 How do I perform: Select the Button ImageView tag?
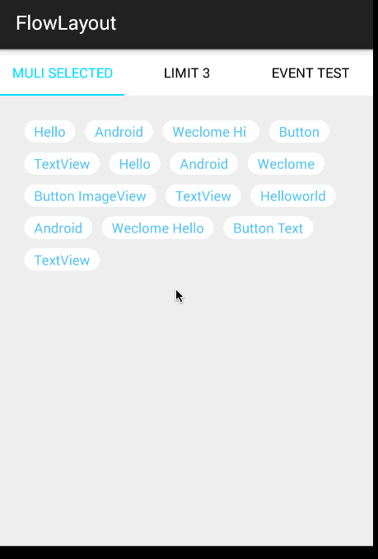click(90, 195)
